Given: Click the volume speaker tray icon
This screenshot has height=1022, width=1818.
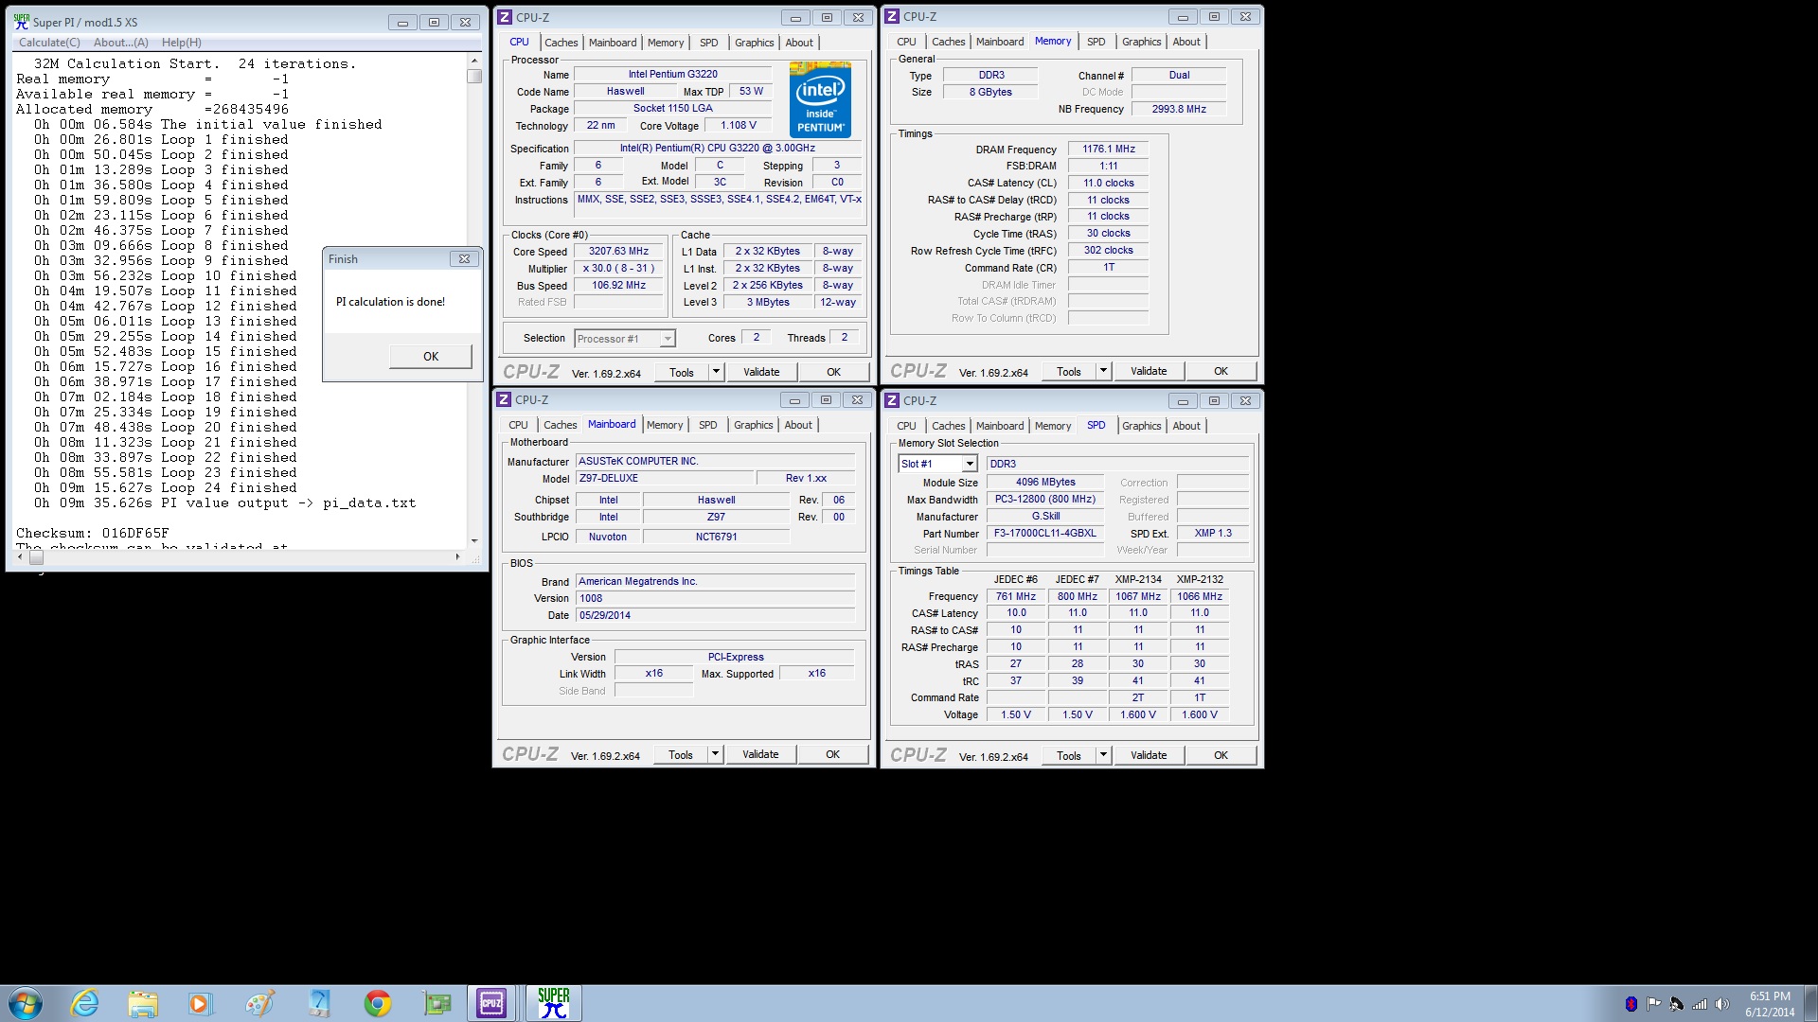Looking at the screenshot, I should (1722, 1004).
